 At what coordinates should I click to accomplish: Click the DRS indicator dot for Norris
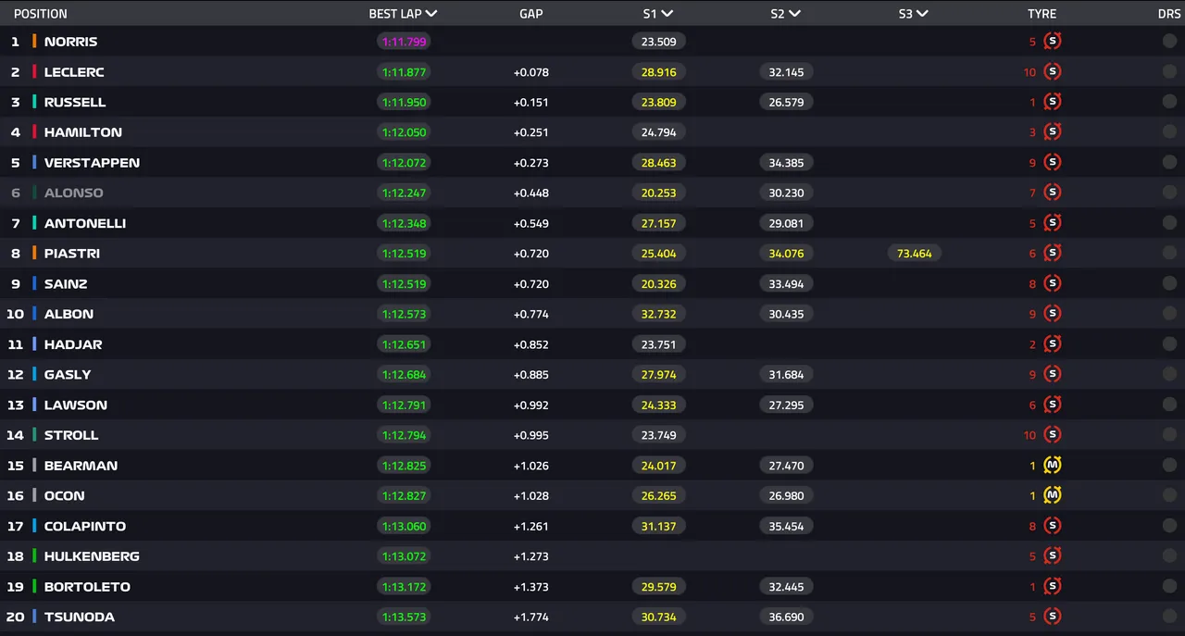(1169, 41)
